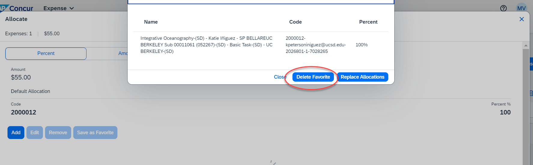
Task: Click the scrollbar up arrow
Action: point(526,45)
